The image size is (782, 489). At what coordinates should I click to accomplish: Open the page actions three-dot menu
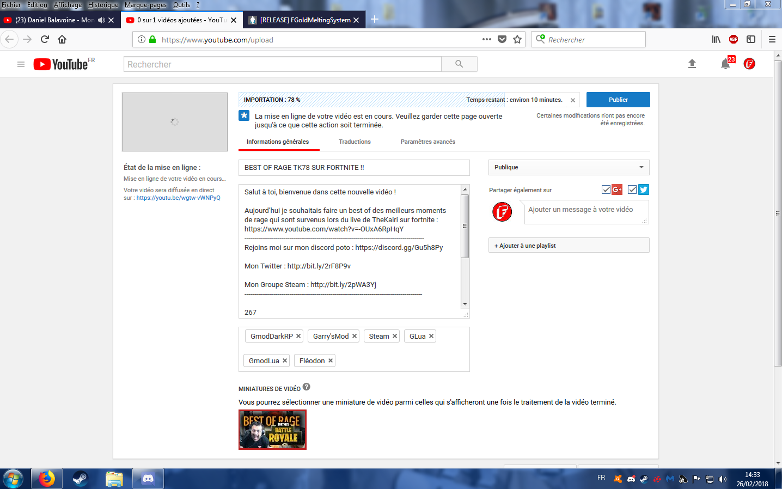point(487,39)
